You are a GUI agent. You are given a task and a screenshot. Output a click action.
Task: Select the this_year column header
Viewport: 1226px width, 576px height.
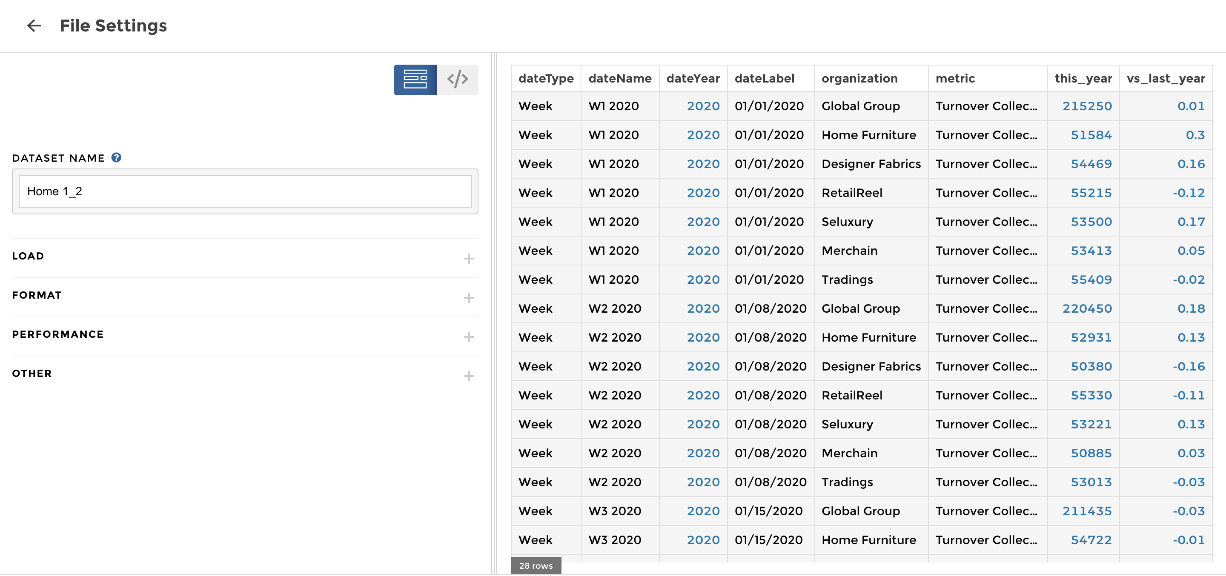click(1083, 78)
